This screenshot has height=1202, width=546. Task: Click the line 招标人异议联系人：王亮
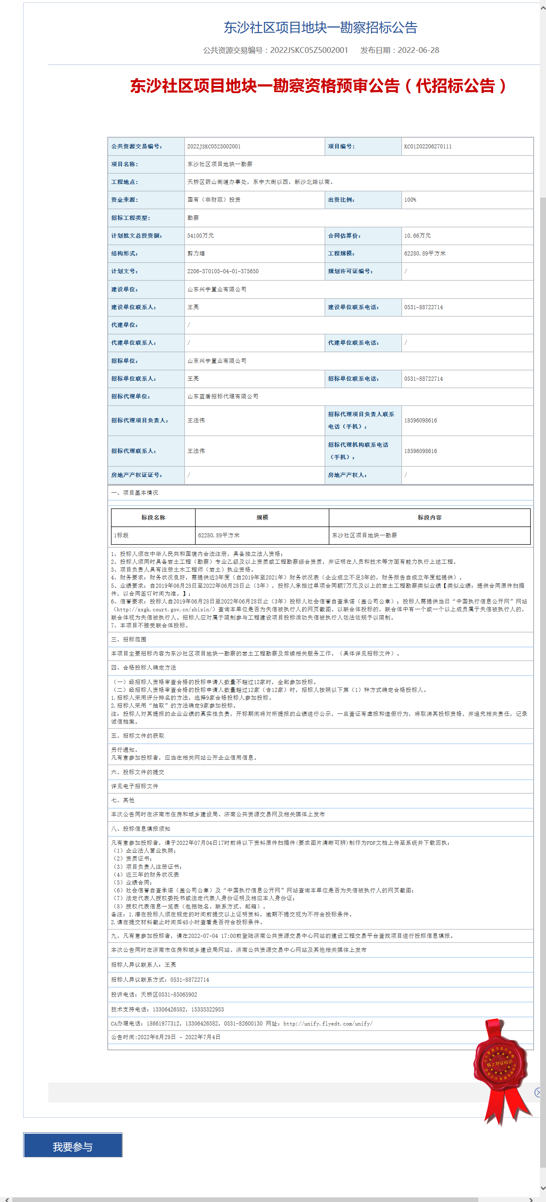point(144,964)
